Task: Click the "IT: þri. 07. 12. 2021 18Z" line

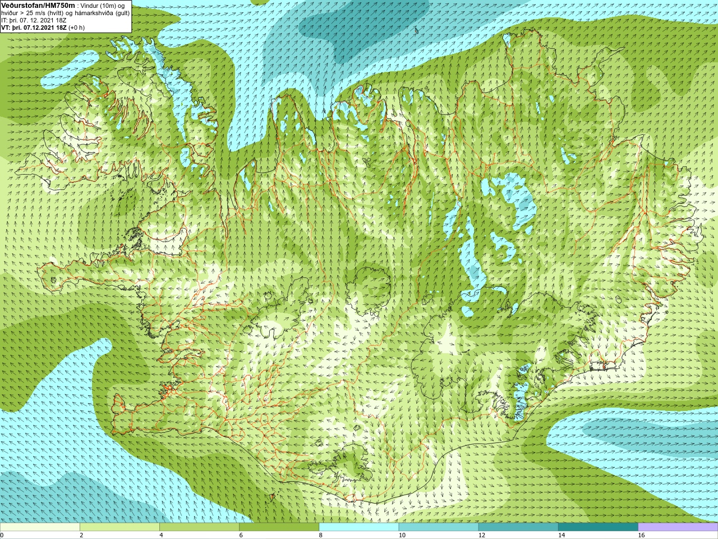Action: (x=34, y=20)
